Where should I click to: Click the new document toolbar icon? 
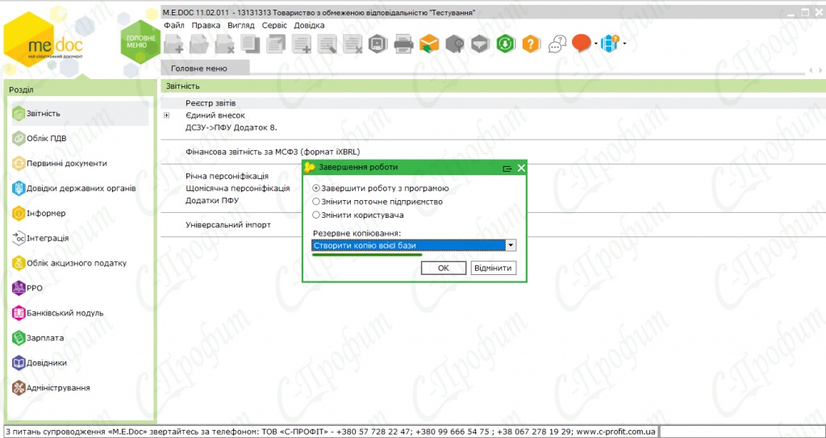174,44
